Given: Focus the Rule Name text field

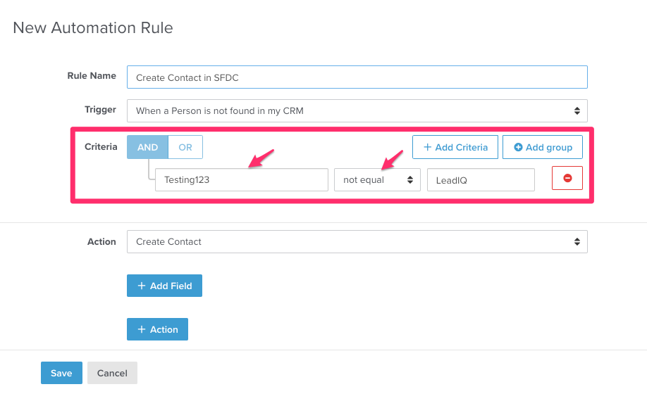Looking at the screenshot, I should point(357,77).
